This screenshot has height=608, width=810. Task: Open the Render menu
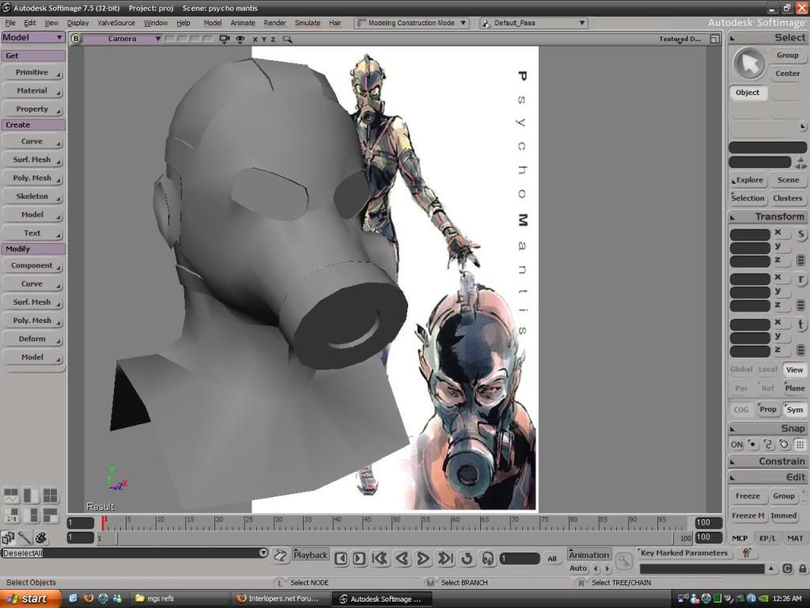(x=274, y=23)
